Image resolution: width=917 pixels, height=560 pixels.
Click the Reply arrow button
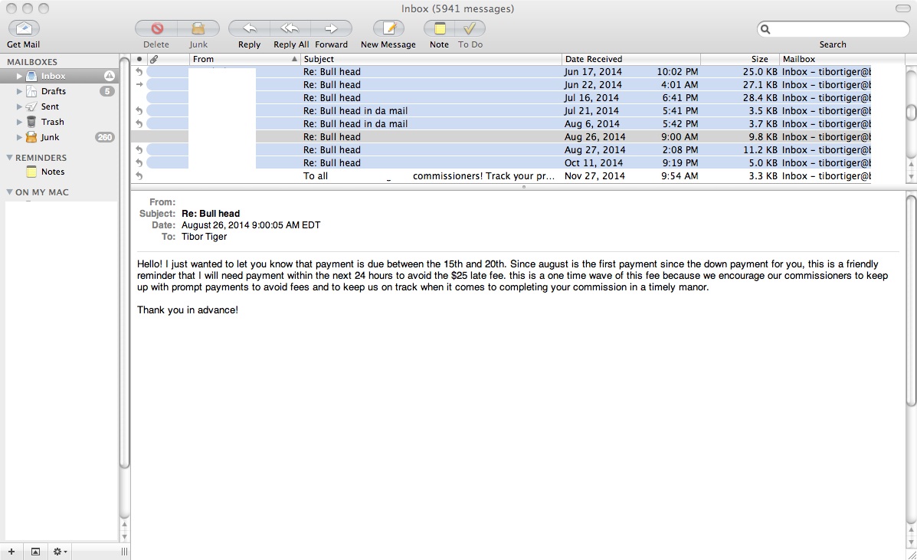249,28
